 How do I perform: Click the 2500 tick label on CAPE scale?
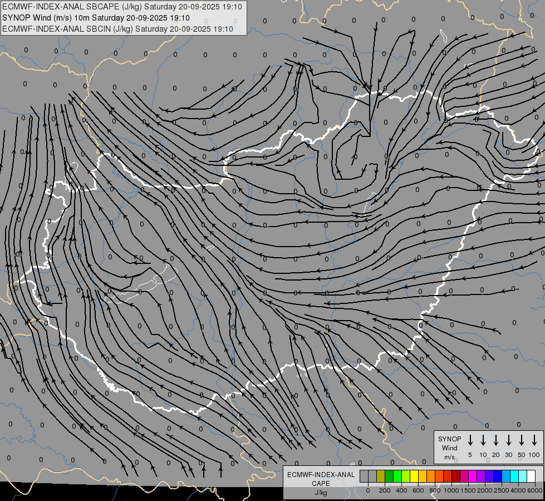tap(501, 490)
